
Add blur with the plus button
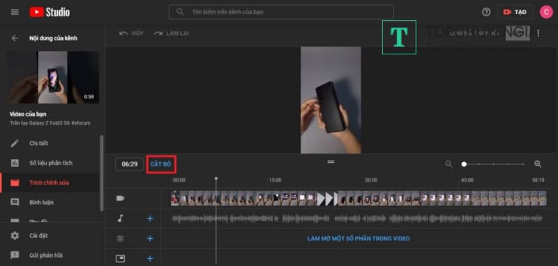coord(150,239)
